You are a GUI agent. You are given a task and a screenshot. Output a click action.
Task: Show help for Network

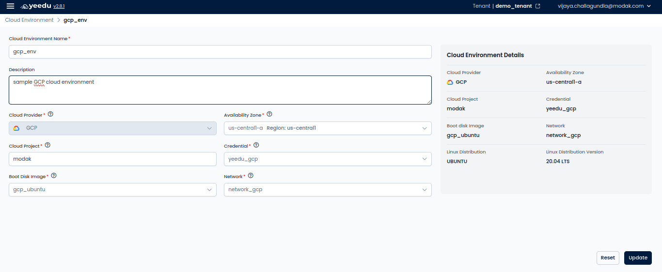tap(251, 176)
